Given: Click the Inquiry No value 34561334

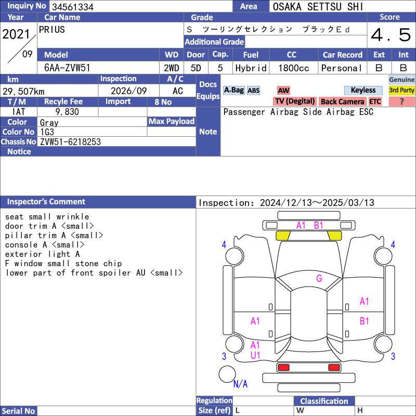Looking at the screenshot, I should pos(72,7).
